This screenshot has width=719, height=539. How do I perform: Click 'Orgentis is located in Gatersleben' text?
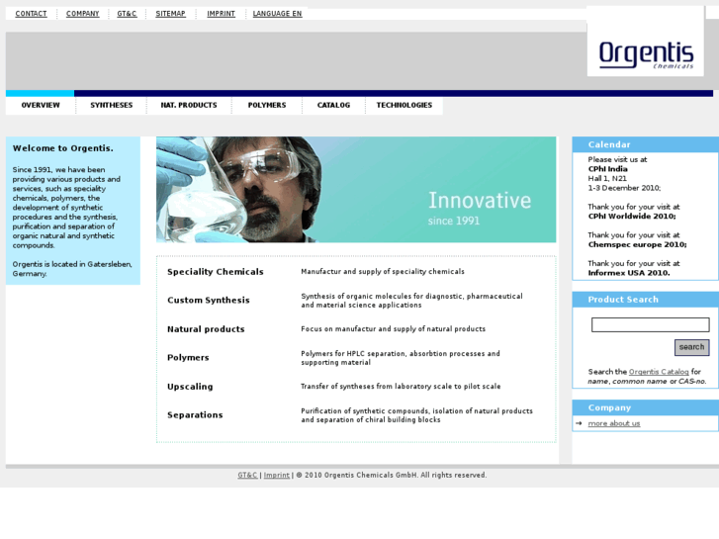point(72,269)
